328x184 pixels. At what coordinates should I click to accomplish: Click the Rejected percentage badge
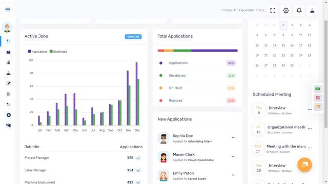tap(231, 101)
